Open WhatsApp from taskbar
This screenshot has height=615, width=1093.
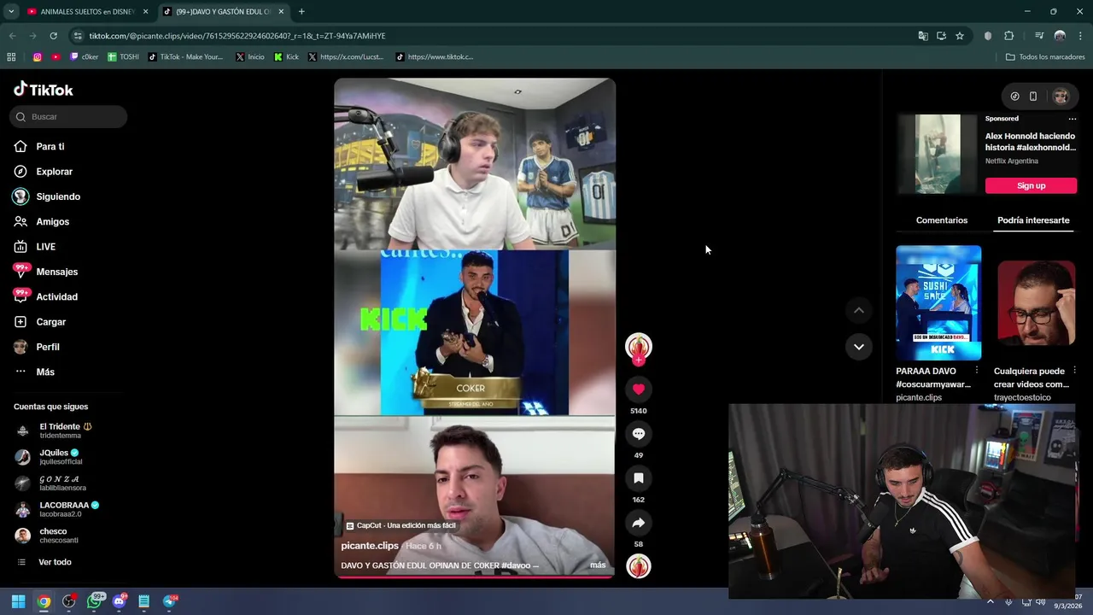(x=94, y=601)
